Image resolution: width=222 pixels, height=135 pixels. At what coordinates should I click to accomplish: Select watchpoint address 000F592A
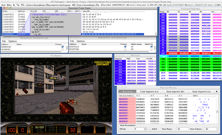pos(74,47)
